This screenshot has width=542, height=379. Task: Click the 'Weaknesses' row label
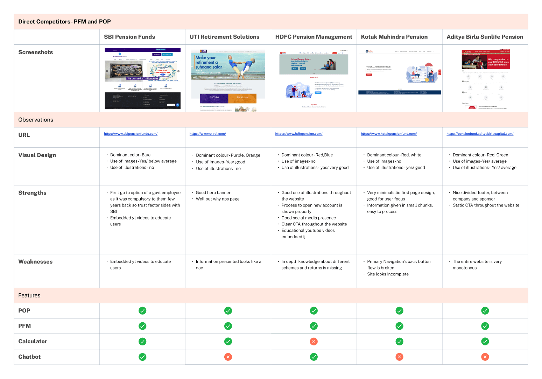pos(35,262)
